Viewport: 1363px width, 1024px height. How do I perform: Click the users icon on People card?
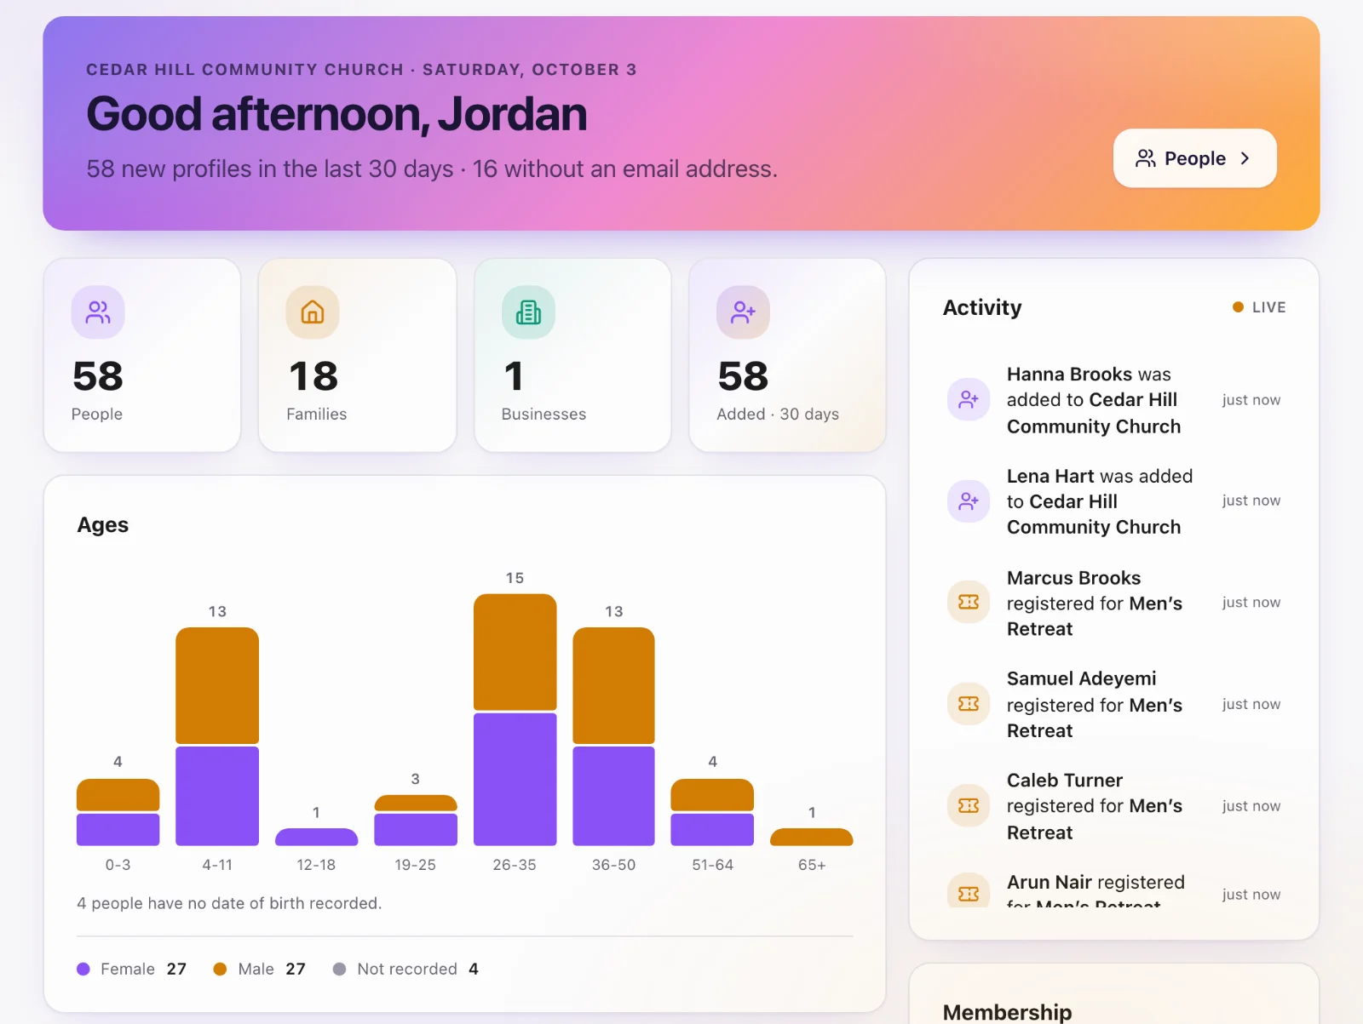(98, 312)
